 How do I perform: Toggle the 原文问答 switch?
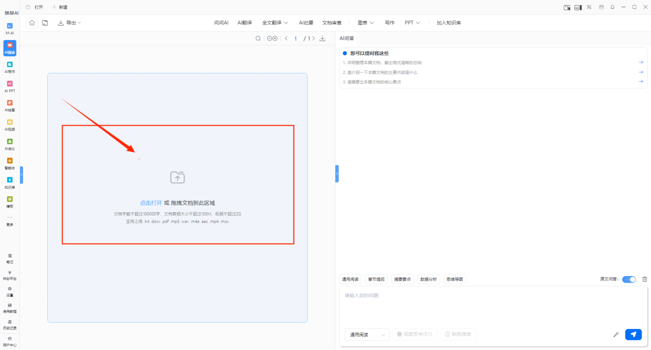[628, 279]
